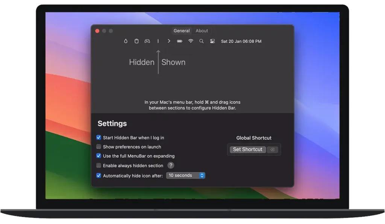This screenshot has width=385, height=224.
Task: Toggle Use the full MenuBar on expanding
Action: point(99,156)
